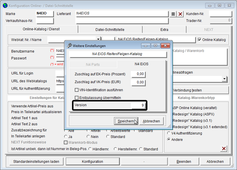The width and height of the screenshot is (237, 170).
Task: Click Standardeinstellungen laden button
Action: 36,162
